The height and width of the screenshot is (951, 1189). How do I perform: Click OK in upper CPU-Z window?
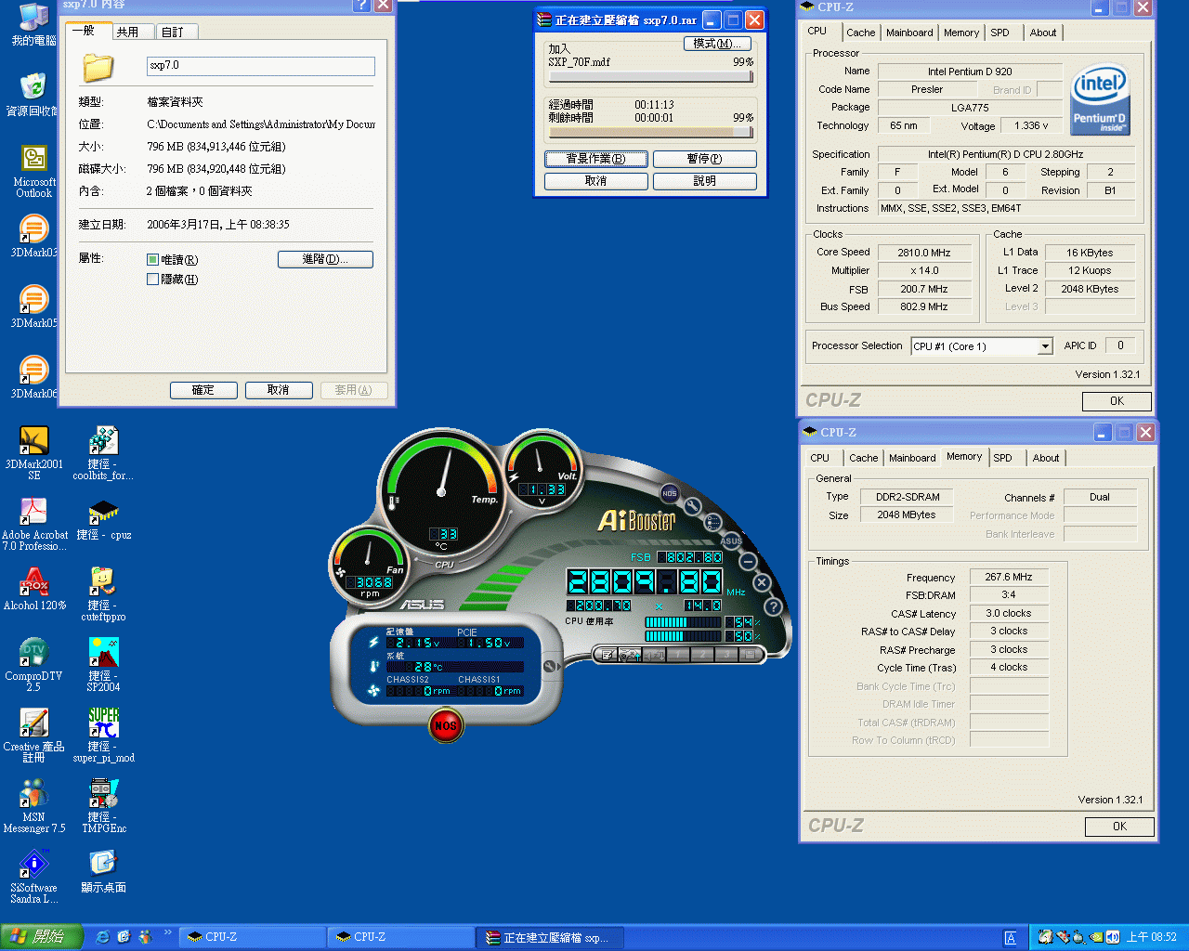pos(1117,401)
